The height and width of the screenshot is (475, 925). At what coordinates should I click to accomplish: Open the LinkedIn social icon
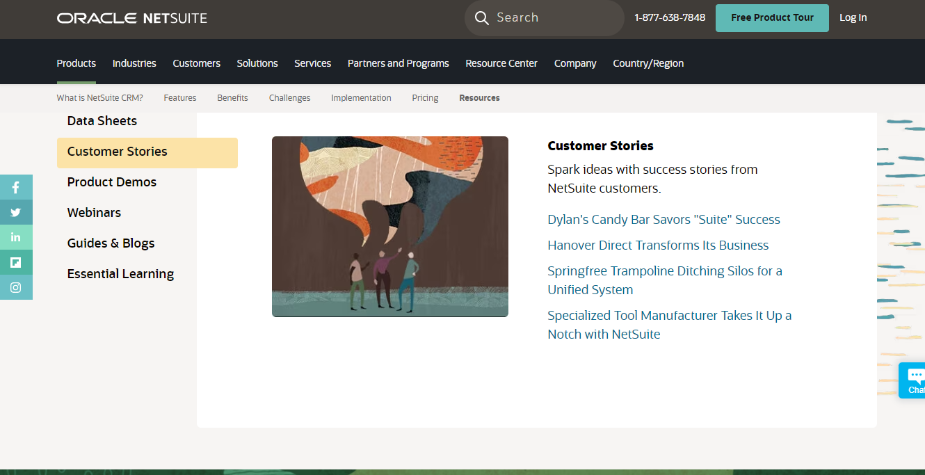click(x=15, y=237)
